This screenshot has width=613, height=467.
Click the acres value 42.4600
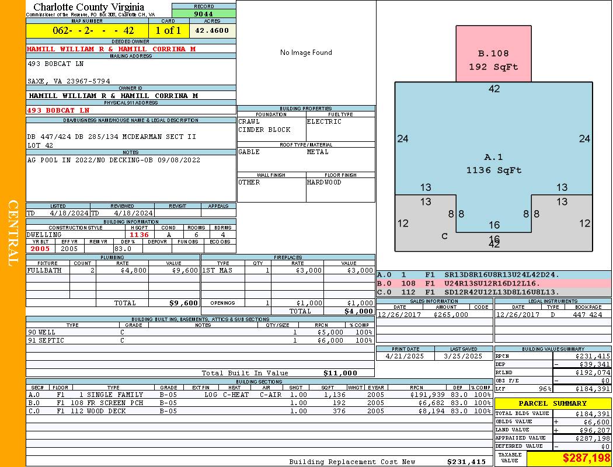212,30
